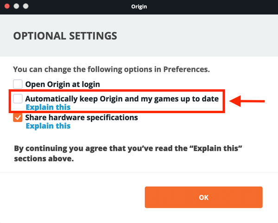Uncheck the Share hardware specifications checkbox
The height and width of the screenshot is (223, 278).
click(18, 117)
